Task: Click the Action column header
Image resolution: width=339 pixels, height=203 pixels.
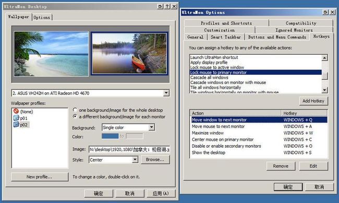Action: 235,113
